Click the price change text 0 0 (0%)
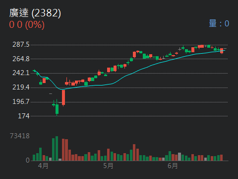Screen dimensions: 238x179 coord(27,25)
